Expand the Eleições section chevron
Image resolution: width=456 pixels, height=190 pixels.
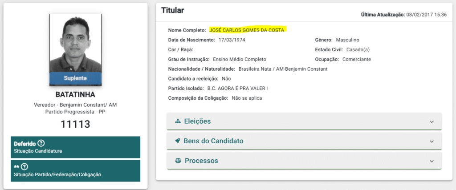pyautogui.click(x=431, y=121)
